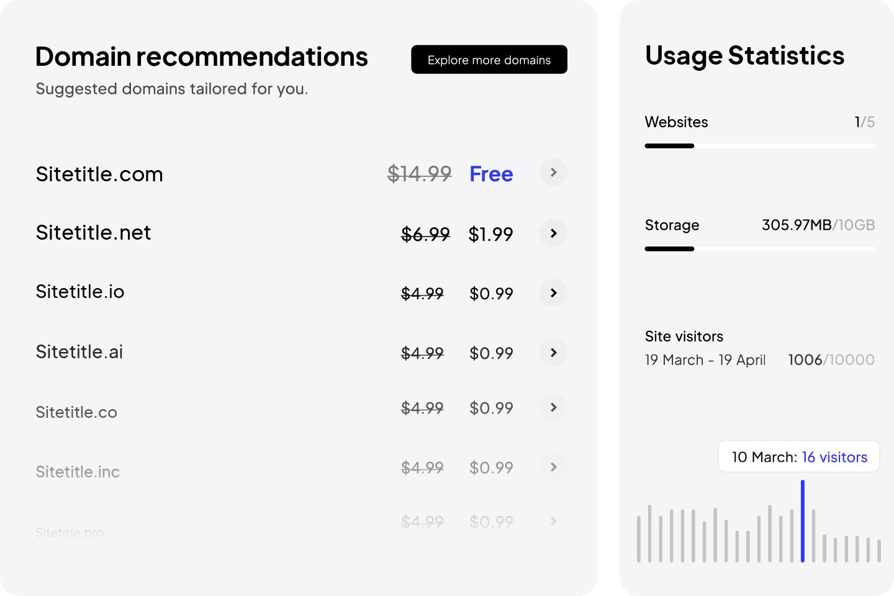Click the Site visitors date range text
This screenshot has height=596, width=894.
coord(705,360)
